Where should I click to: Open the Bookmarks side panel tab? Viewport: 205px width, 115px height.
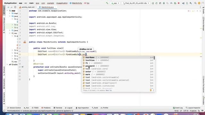click(x=4, y=84)
